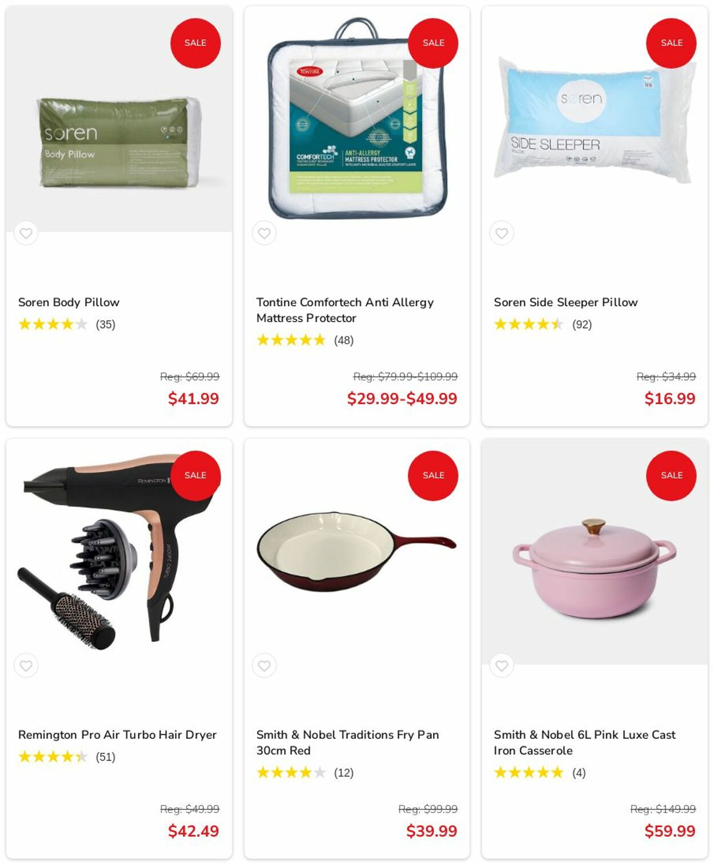Favorite the Tontine Mattress Protector
The image size is (714, 865).
pyautogui.click(x=264, y=233)
